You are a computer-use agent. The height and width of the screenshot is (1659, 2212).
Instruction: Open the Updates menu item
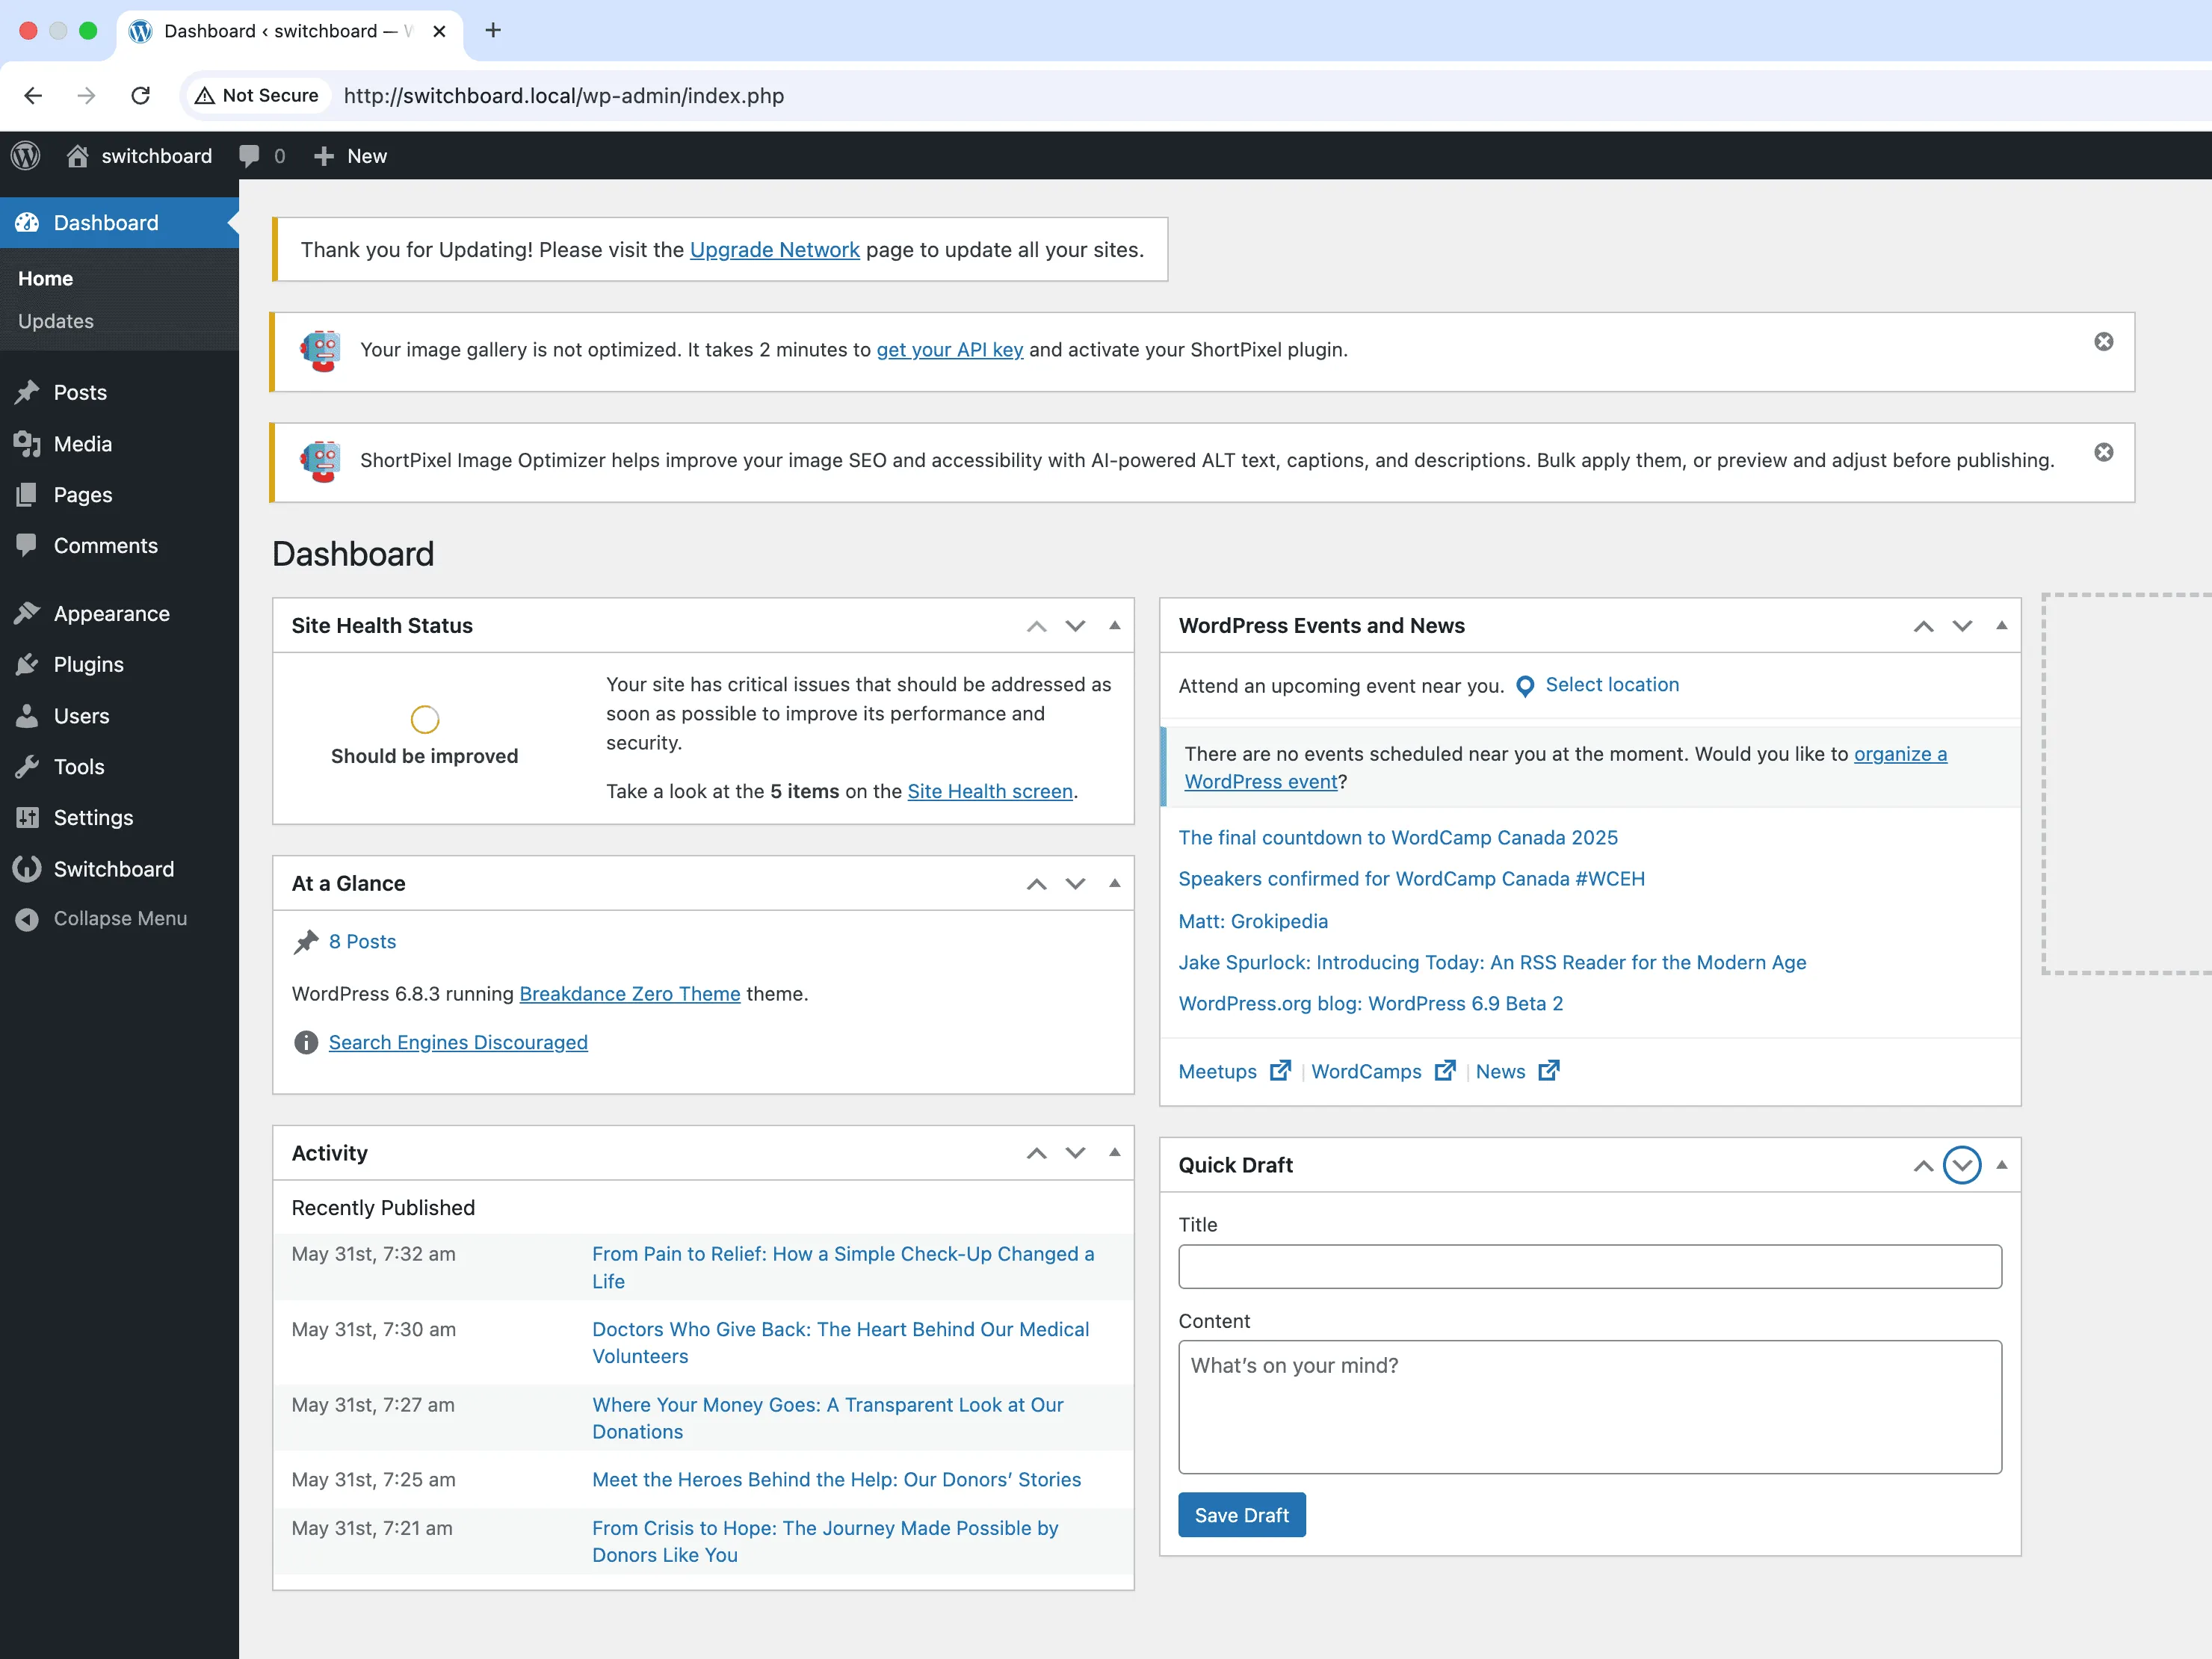pos(56,321)
